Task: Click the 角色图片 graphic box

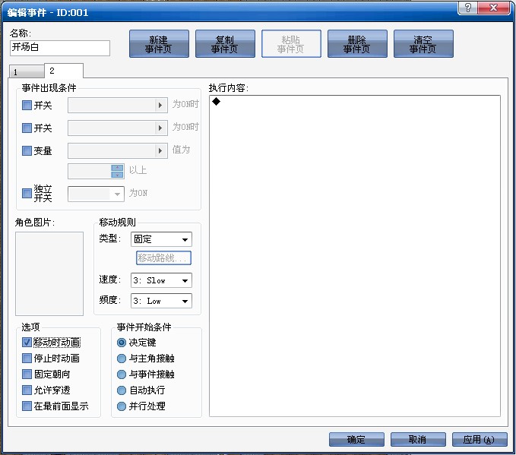Action: [49, 273]
